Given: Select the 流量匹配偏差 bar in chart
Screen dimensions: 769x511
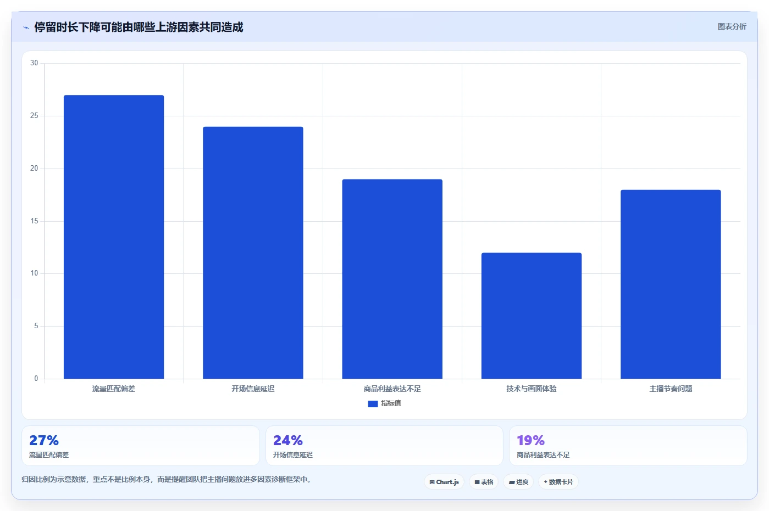Looking at the screenshot, I should tap(114, 237).
